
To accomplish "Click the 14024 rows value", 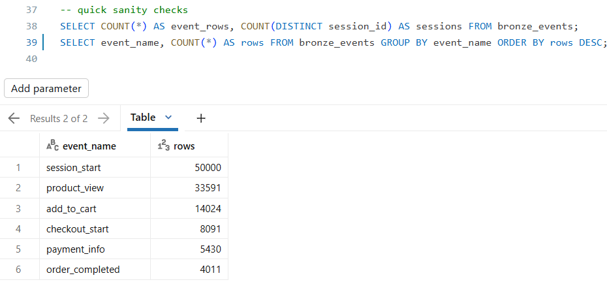I will pyautogui.click(x=208, y=208).
